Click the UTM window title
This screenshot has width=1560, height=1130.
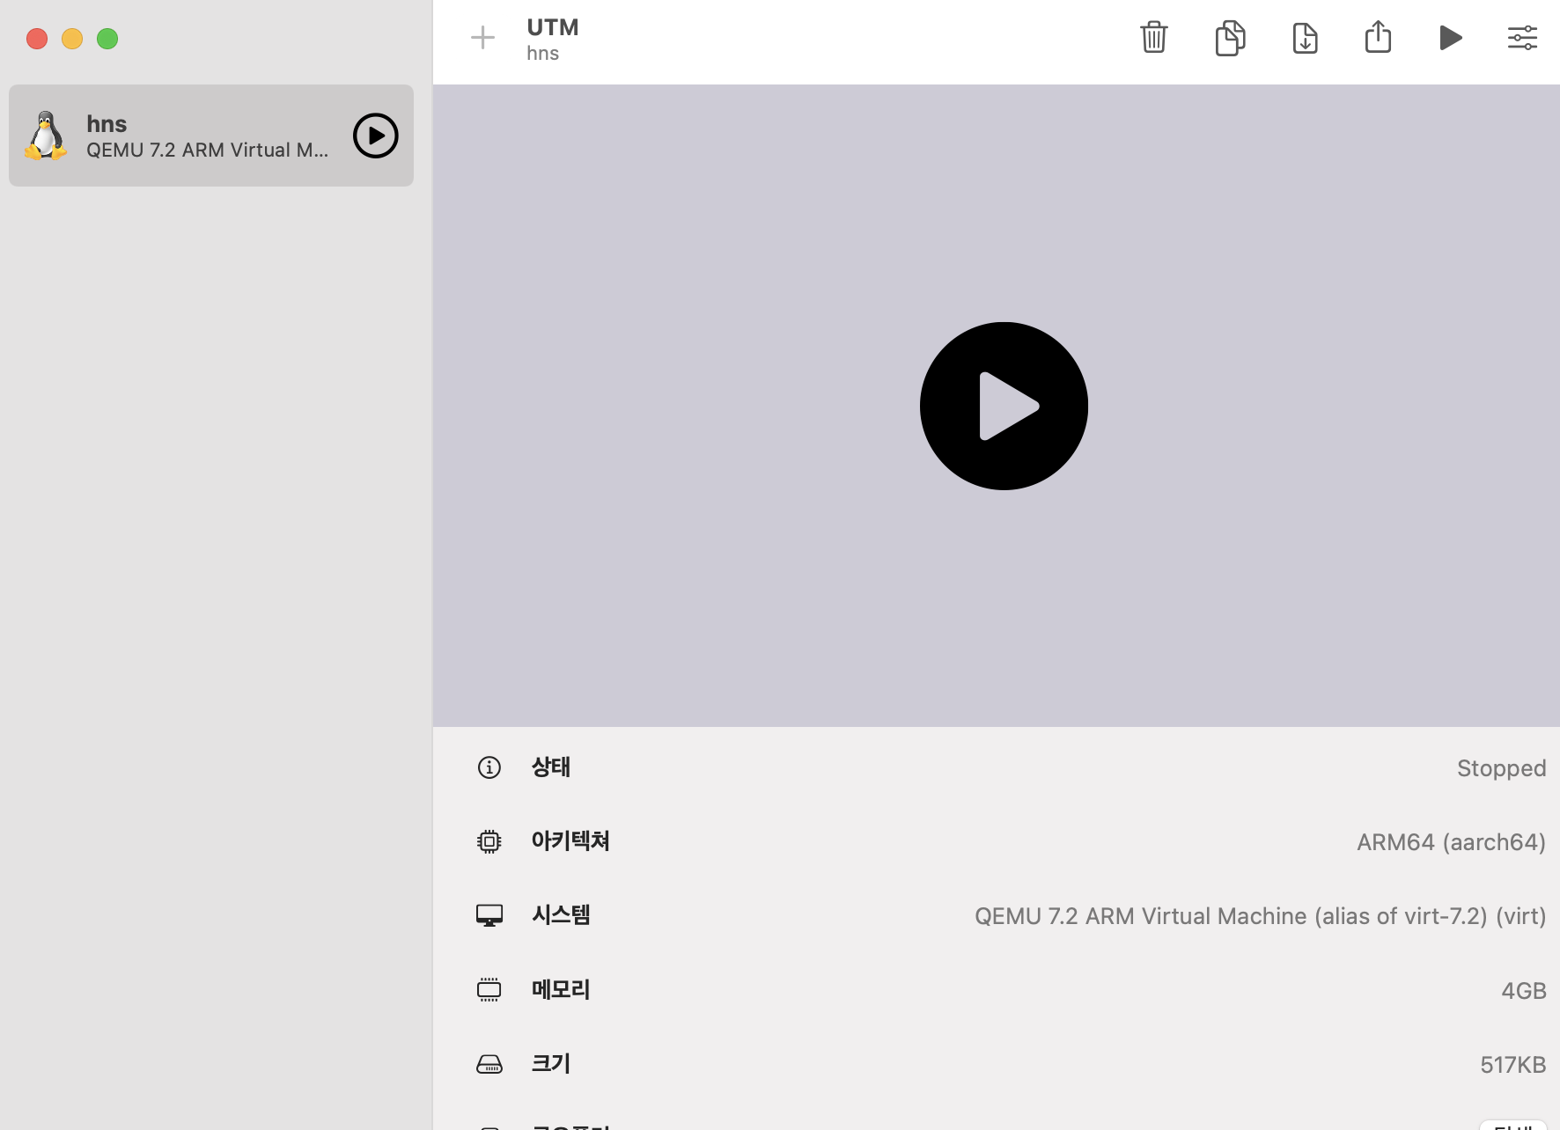(x=553, y=27)
